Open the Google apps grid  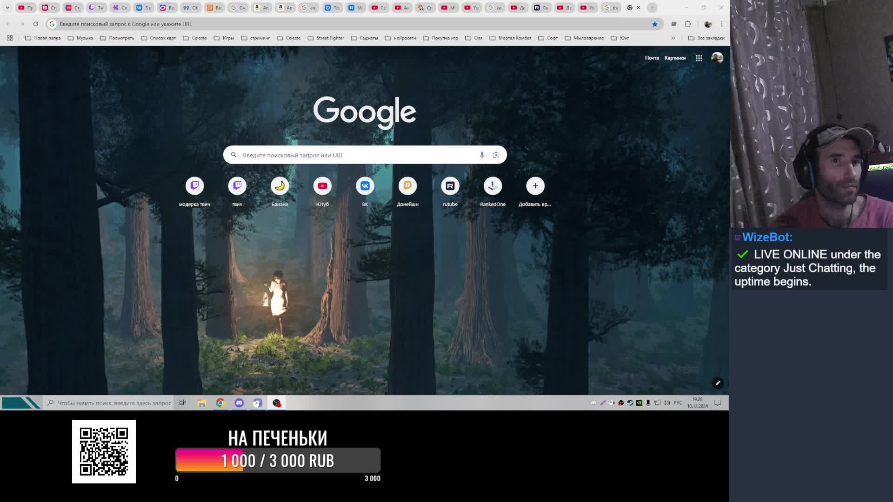(x=699, y=58)
